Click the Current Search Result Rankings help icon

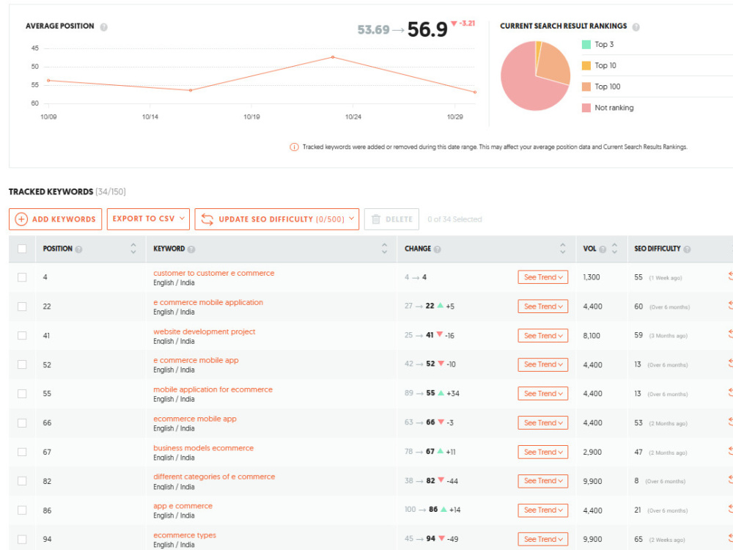tap(636, 27)
